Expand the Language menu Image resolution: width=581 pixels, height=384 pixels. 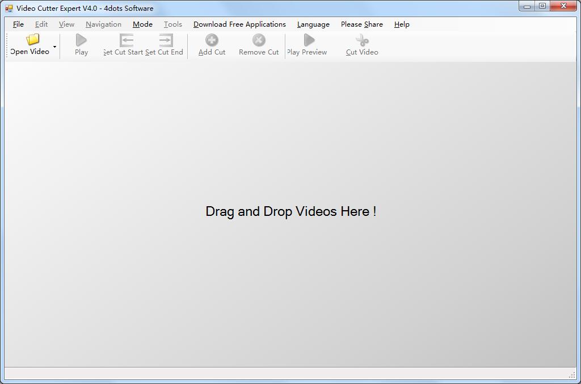[313, 24]
